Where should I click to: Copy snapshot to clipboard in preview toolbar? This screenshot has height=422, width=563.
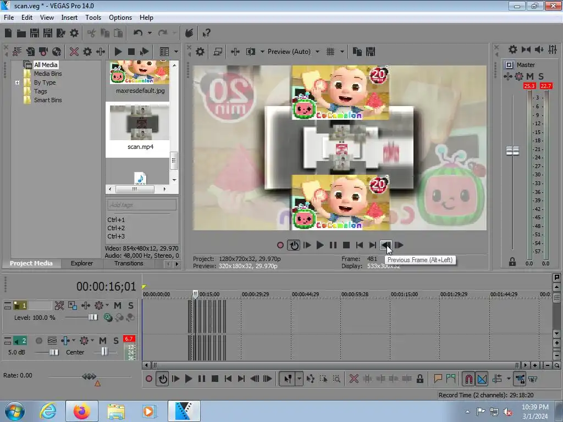point(357,52)
